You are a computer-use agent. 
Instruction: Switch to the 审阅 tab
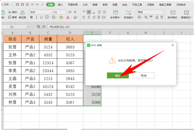[x=105, y=5]
